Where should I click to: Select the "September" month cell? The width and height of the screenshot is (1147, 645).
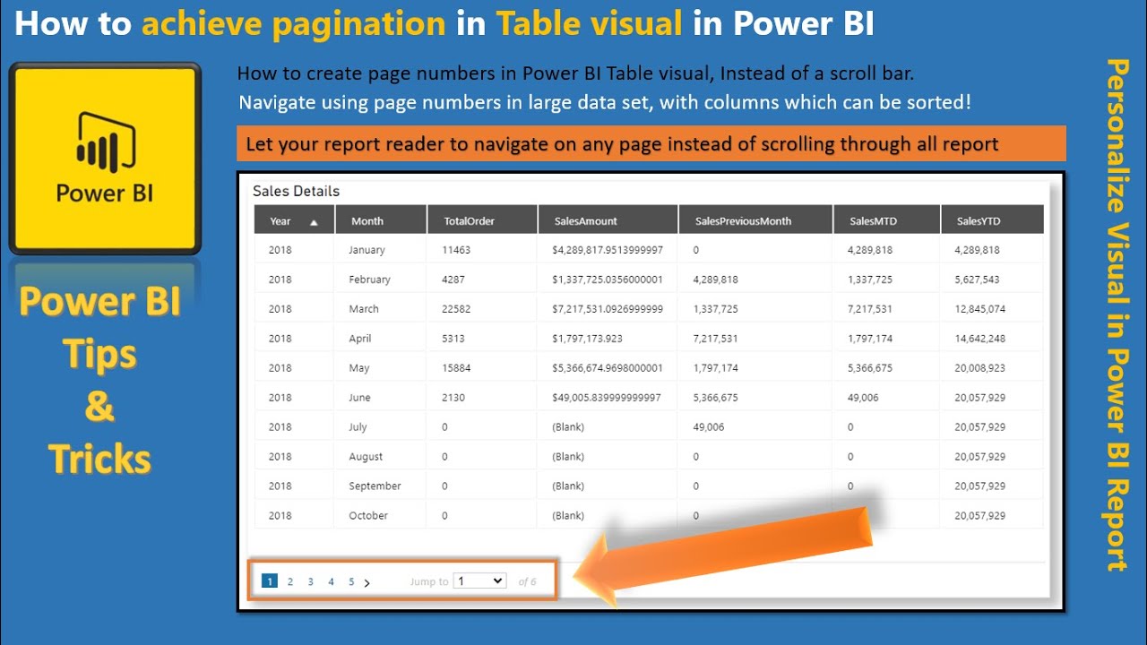pos(375,486)
